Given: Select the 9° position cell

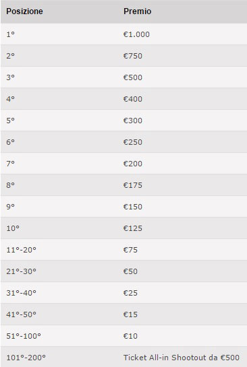Looking at the screenshot, I should pyautogui.click(x=11, y=207).
